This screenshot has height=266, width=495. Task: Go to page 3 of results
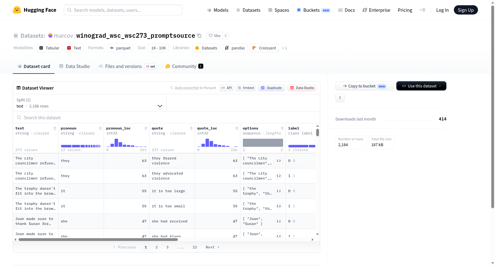click(x=167, y=247)
